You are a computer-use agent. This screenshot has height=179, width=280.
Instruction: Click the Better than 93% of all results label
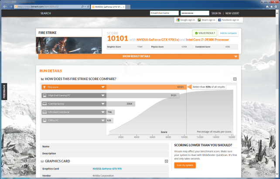(x=209, y=87)
